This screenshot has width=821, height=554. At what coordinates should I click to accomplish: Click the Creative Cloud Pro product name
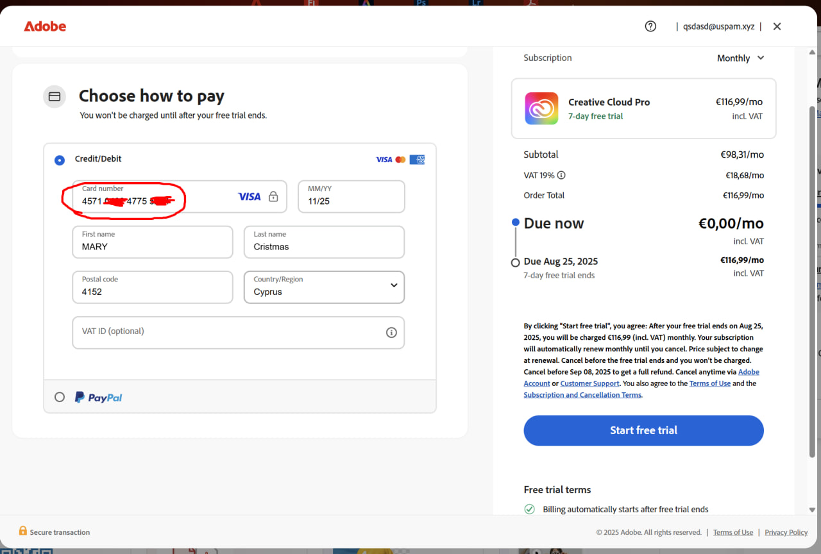609,102
